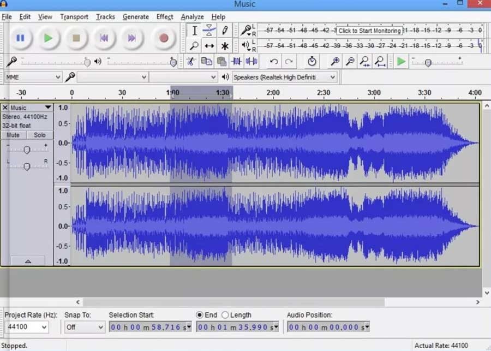The image size is (491, 351).
Task: Select the Draw pencil tool
Action: tap(225, 31)
